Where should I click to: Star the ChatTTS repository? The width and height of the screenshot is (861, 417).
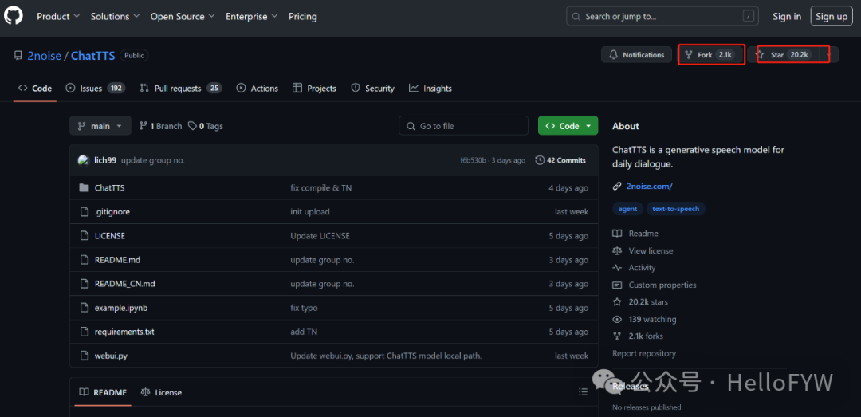783,55
